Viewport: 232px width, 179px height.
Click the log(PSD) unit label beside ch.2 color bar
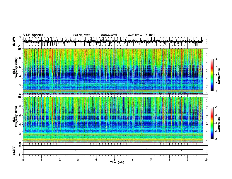click(x=219, y=124)
